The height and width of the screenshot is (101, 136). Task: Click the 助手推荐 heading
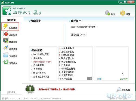point(37,50)
